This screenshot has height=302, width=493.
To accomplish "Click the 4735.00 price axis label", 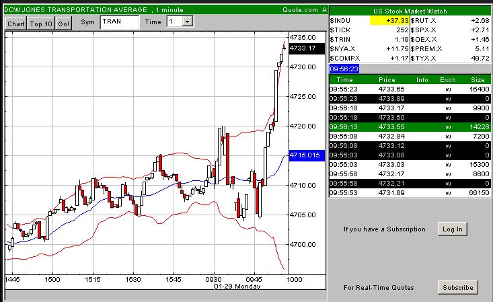I will coord(303,38).
